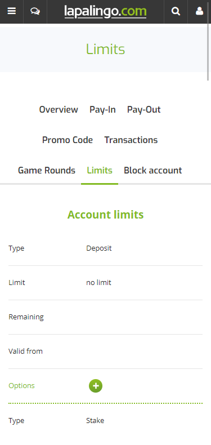Switch to the Pay-In tab
The height and width of the screenshot is (445, 211).
[x=102, y=109]
